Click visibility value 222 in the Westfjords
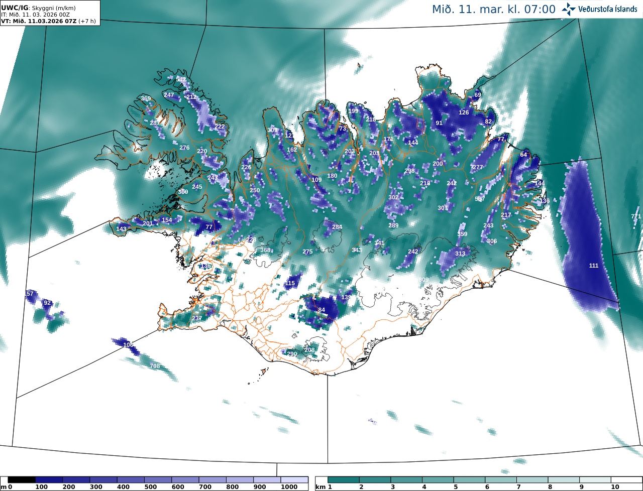Image resolution: width=643 pixels, height=491 pixels. coord(220,127)
